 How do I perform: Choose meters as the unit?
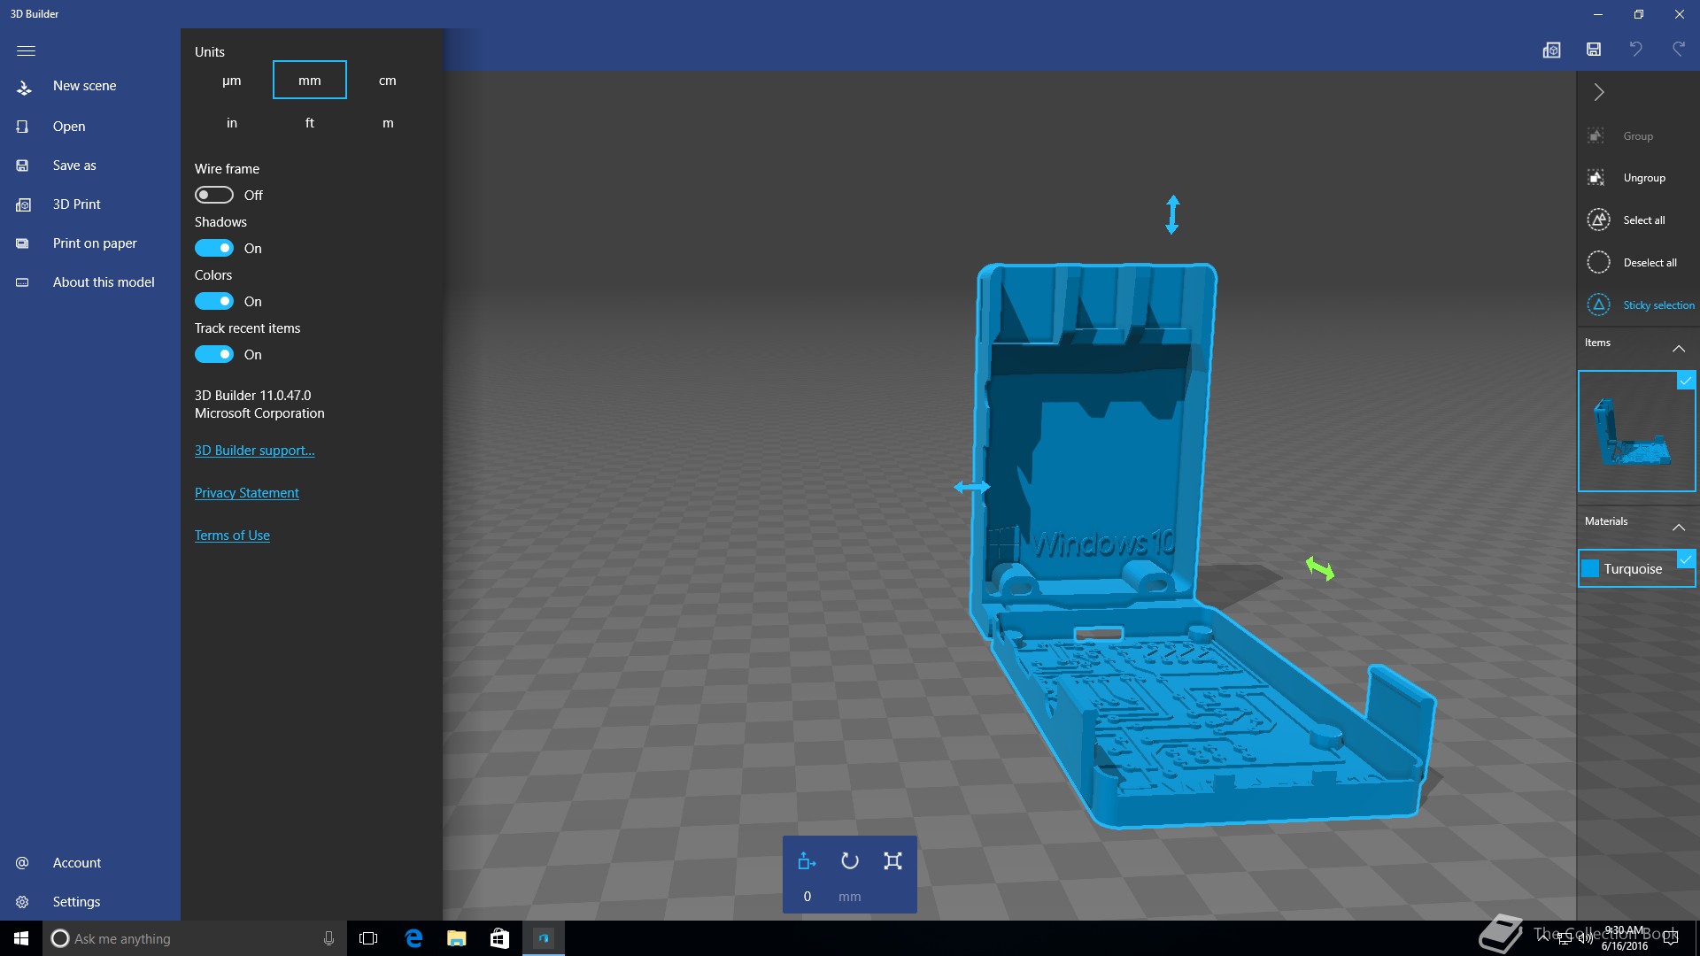pyautogui.click(x=388, y=123)
